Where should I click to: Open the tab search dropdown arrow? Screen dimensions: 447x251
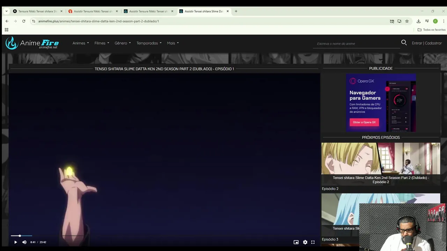pyautogui.click(x=6, y=11)
